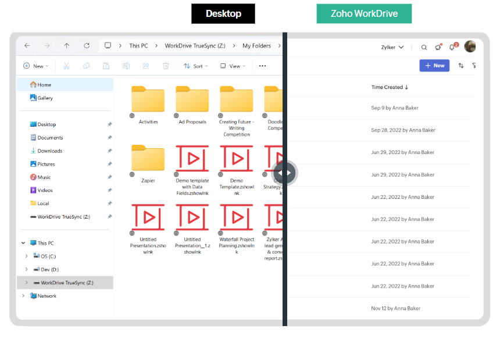This screenshot has height=340, width=500.
Task: Go up one folder level arrow
Action: tap(67, 45)
